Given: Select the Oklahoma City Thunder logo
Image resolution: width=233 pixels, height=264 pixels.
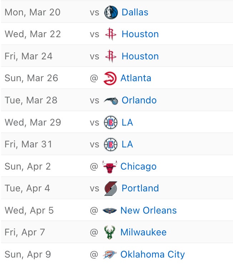Looking at the screenshot, I should tap(110, 255).
